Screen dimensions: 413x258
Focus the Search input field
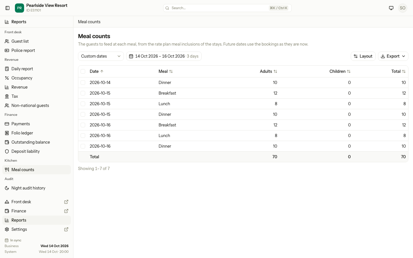(227, 8)
